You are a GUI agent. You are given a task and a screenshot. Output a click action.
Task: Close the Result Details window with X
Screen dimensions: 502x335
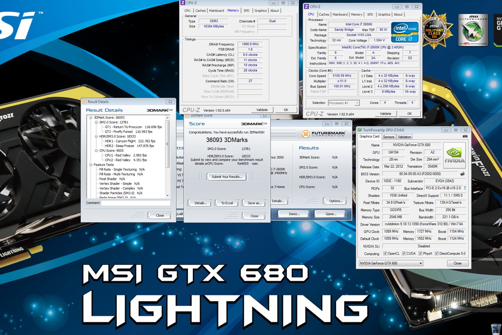(170, 102)
